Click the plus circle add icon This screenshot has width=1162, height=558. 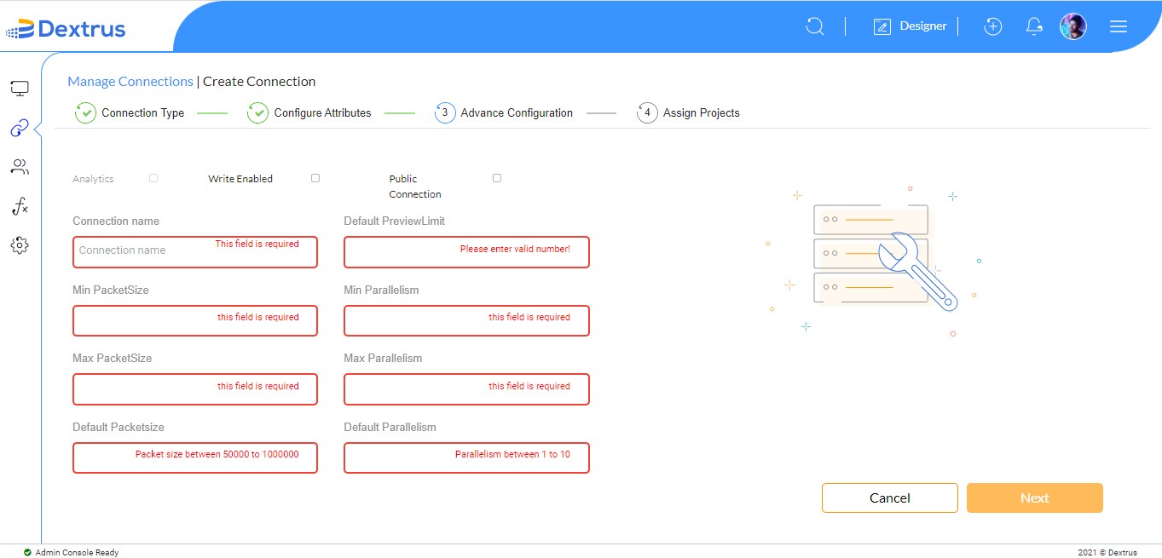tap(992, 26)
